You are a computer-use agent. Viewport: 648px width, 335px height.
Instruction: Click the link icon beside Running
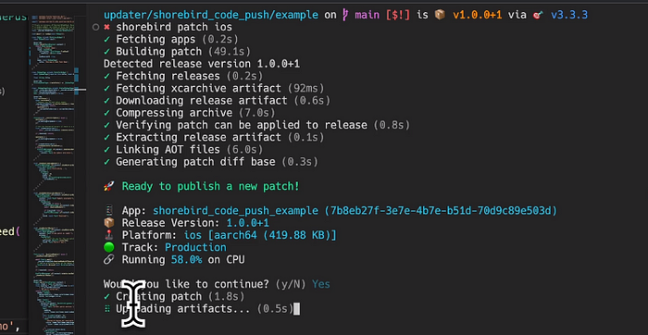(108, 260)
